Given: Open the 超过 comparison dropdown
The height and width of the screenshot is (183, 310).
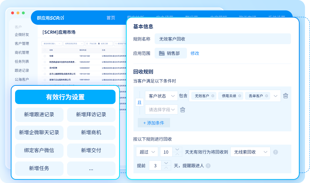Looking at the screenshot, I should tap(147, 152).
